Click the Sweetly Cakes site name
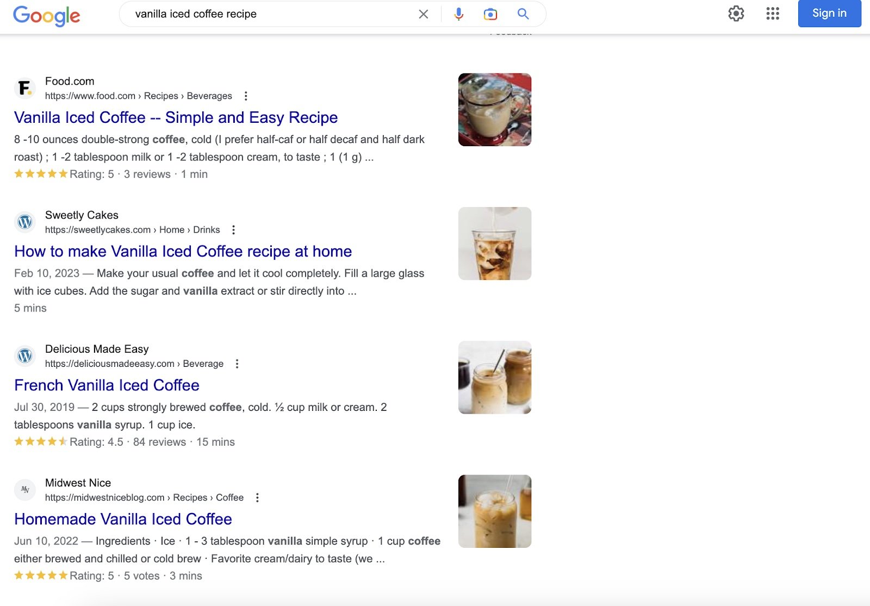This screenshot has width=870, height=606. coord(82,215)
